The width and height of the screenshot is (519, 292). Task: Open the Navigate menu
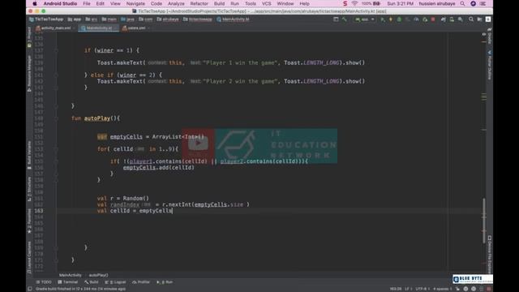[x=135, y=3]
